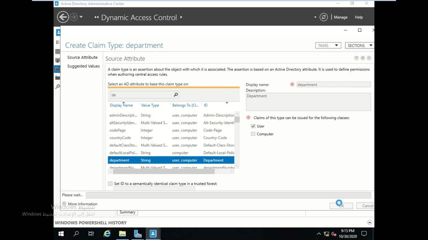Show hidden system tray icons
This screenshot has height=240, width=428.
click(319, 234)
